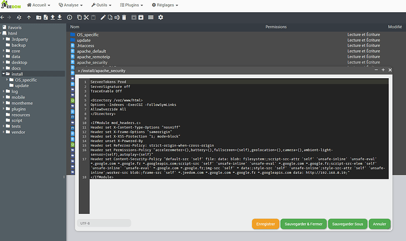406x241 pixels.
Task: Click the info icon in toolbar
Action: coord(69,17)
